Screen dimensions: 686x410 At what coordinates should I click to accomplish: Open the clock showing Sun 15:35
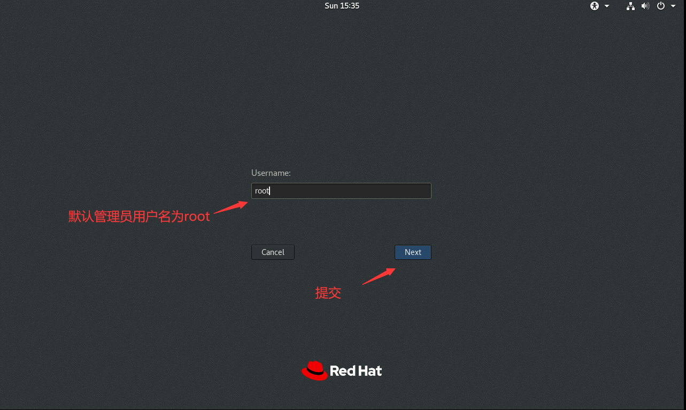342,6
